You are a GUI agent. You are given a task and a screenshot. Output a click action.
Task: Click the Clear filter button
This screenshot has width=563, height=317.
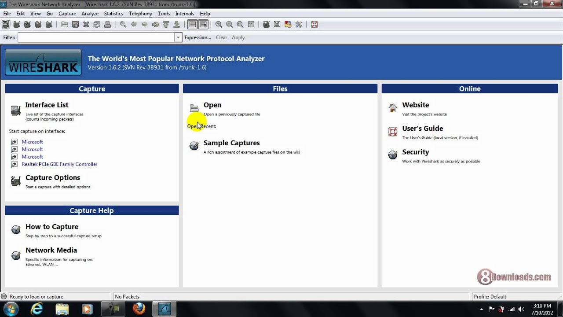[222, 38]
